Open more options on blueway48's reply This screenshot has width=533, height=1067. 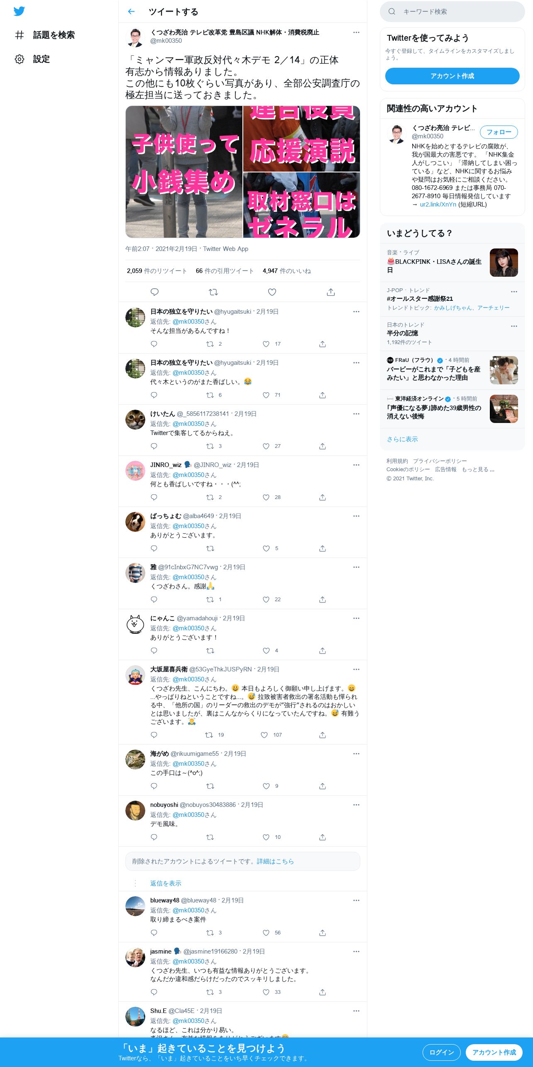(x=356, y=900)
